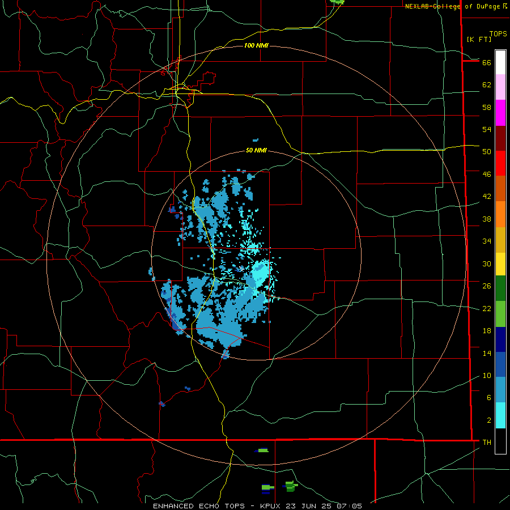The height and width of the screenshot is (510, 510).
Task: Select the dark green legend band
Action: coord(500,288)
